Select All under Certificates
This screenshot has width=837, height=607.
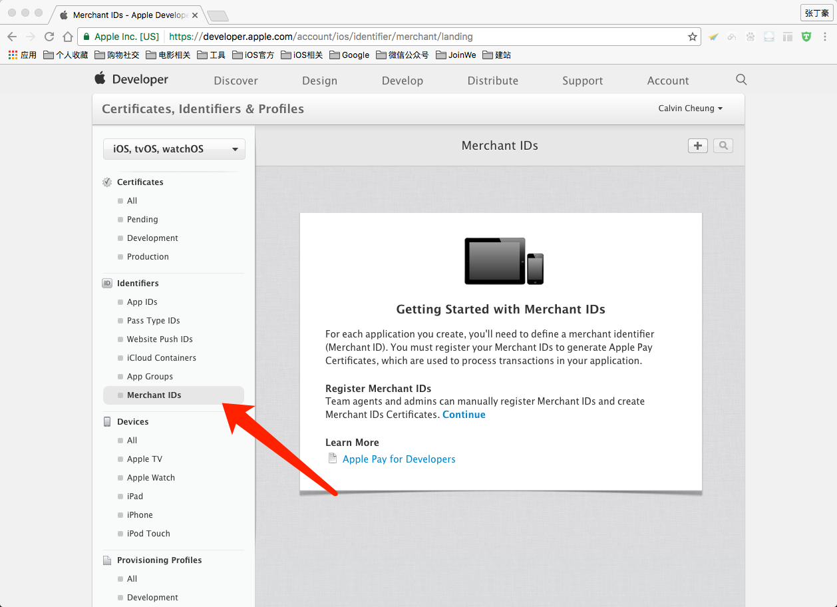coord(132,200)
